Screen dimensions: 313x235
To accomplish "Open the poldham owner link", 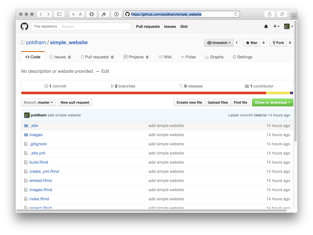I will coord(36,42).
